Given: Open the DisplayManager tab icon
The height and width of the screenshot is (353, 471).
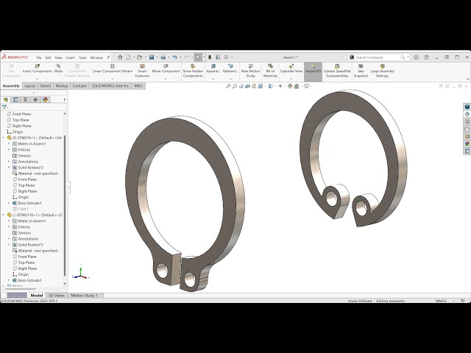Looking at the screenshot, I should (x=46, y=100).
